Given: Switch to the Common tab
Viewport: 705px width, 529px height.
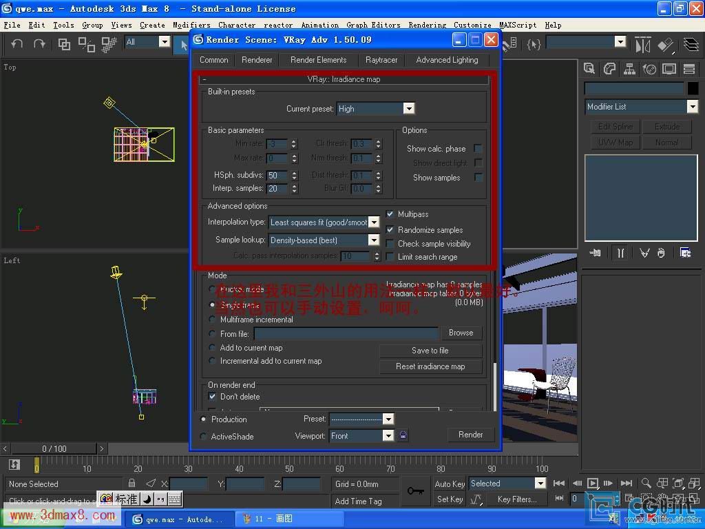Looking at the screenshot, I should pos(214,60).
